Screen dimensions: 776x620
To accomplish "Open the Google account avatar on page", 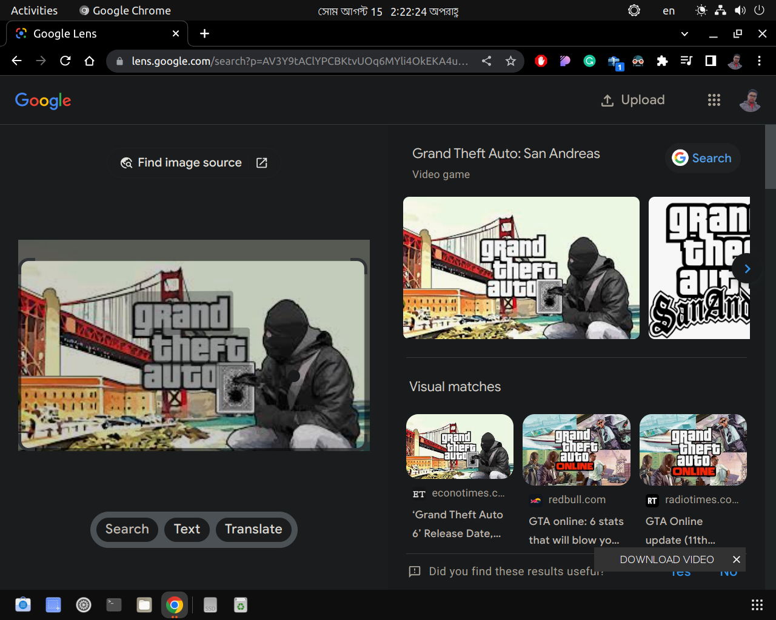I will point(750,100).
